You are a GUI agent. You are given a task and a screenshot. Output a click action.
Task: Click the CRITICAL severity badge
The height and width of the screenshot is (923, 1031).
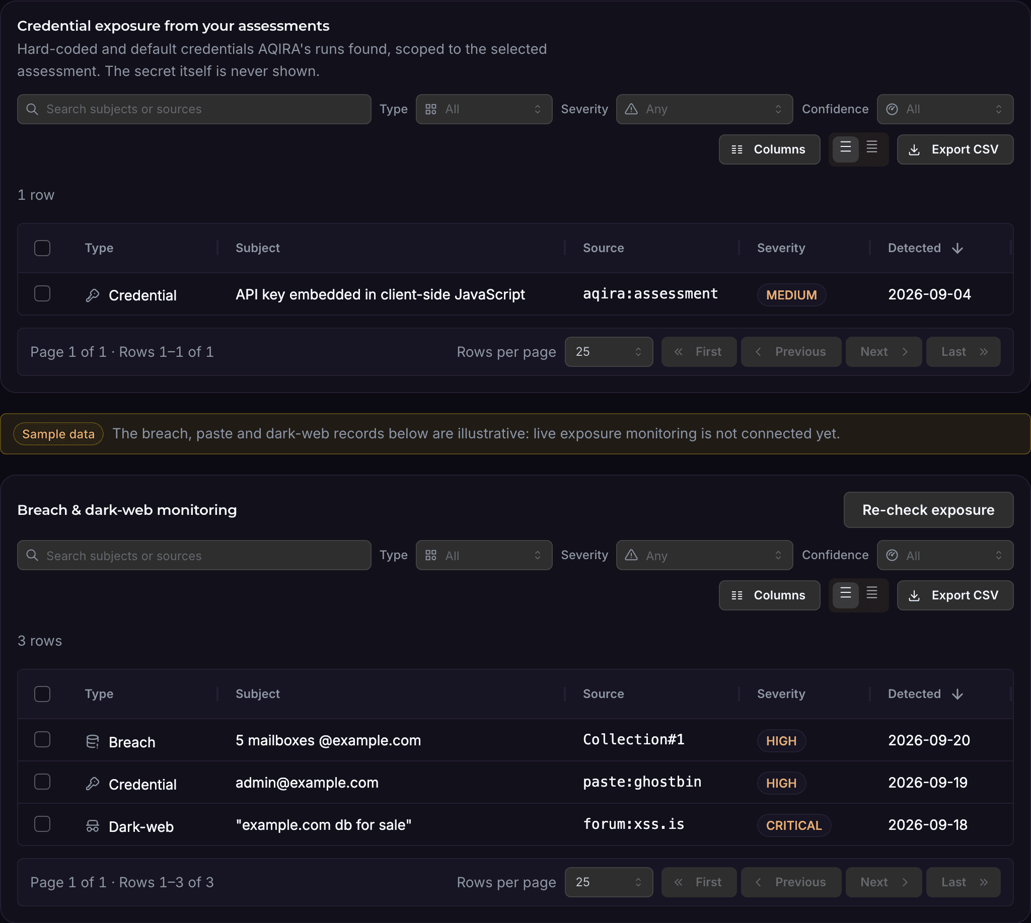794,826
